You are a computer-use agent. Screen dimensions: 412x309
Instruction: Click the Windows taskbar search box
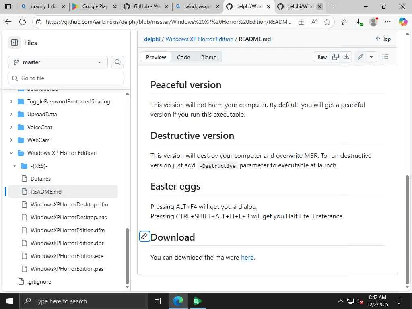(84, 301)
